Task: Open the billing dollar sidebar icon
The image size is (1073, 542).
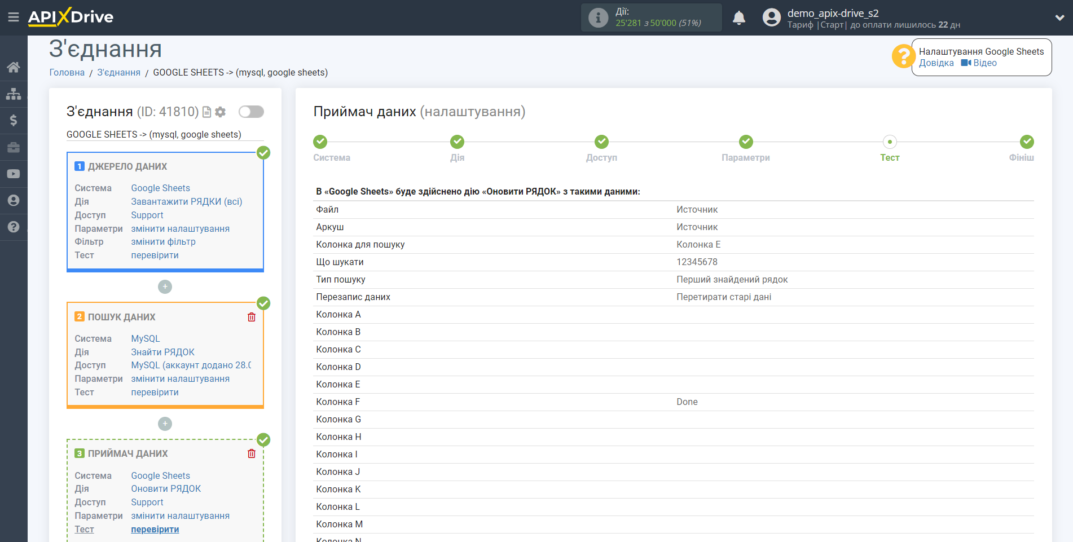Action: tap(14, 120)
